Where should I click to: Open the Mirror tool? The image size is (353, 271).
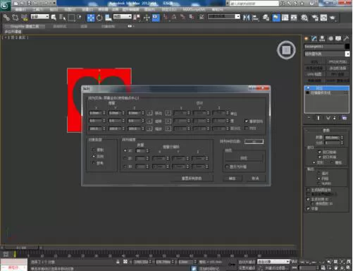[x=247, y=18]
